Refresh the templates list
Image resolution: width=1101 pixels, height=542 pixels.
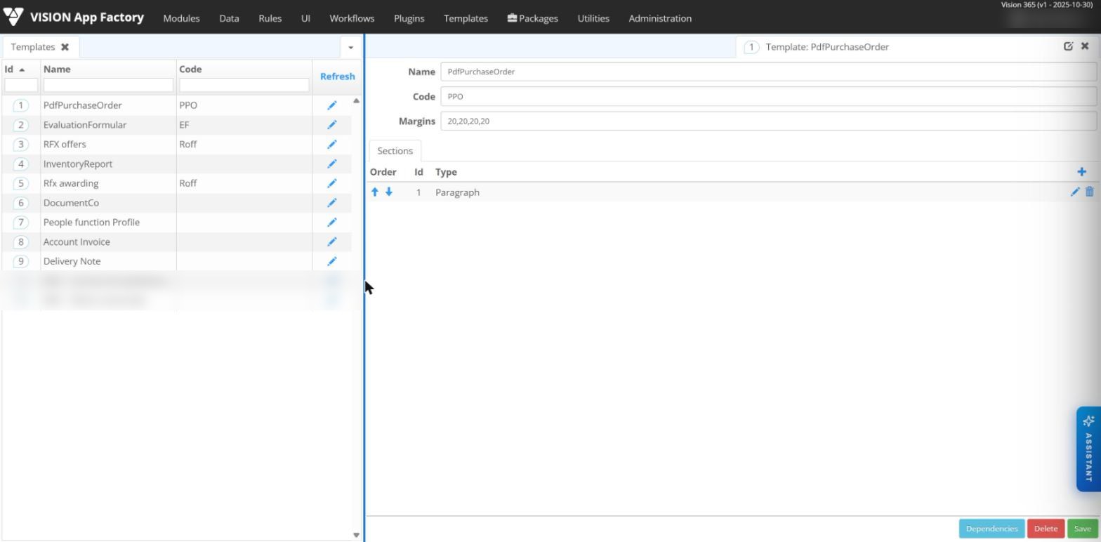tap(338, 77)
